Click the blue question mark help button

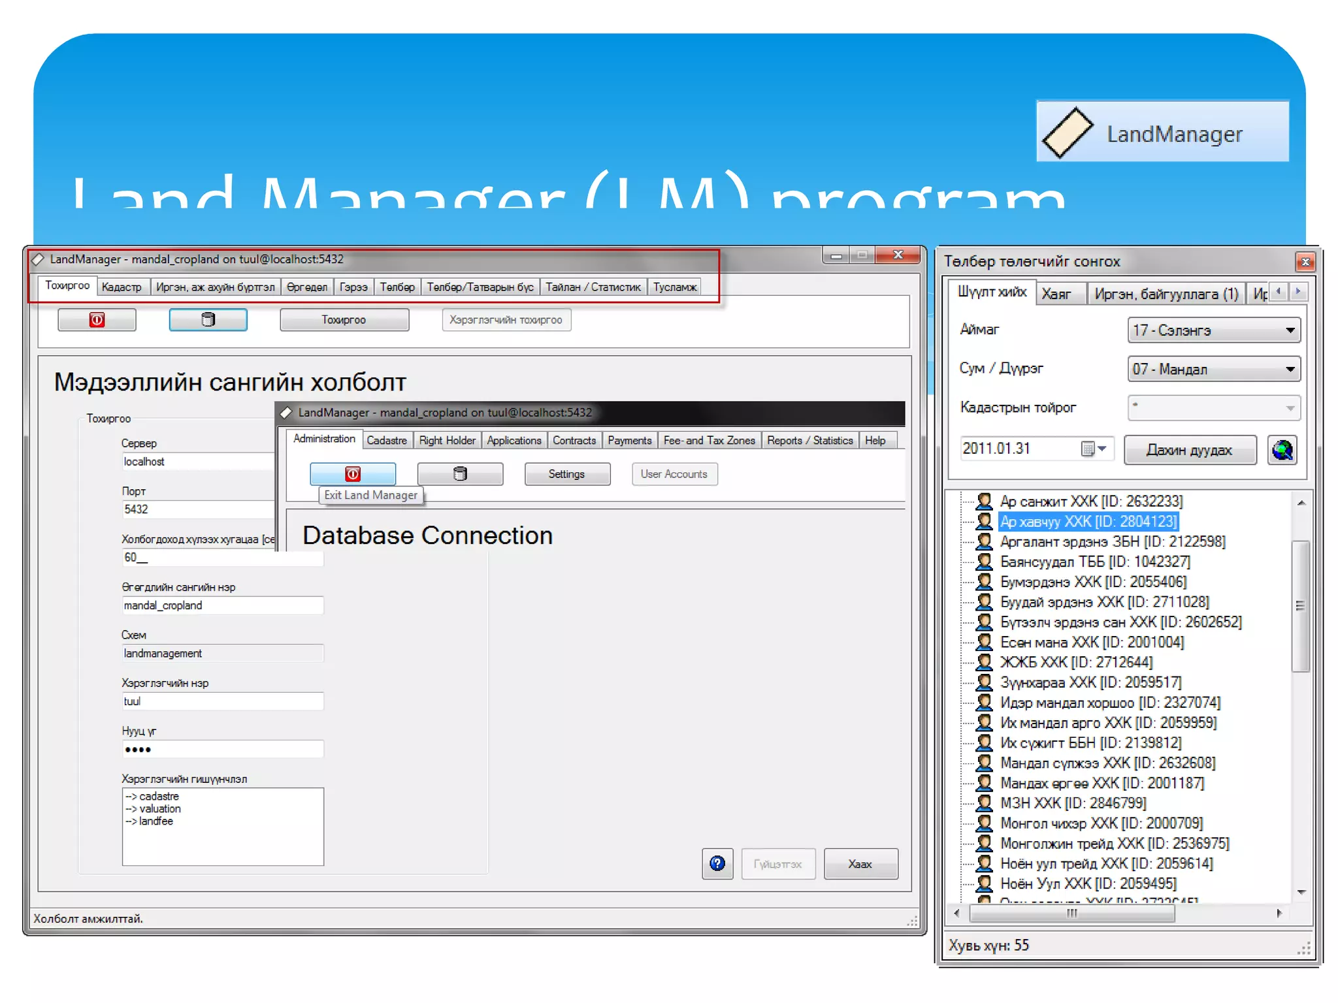717,863
